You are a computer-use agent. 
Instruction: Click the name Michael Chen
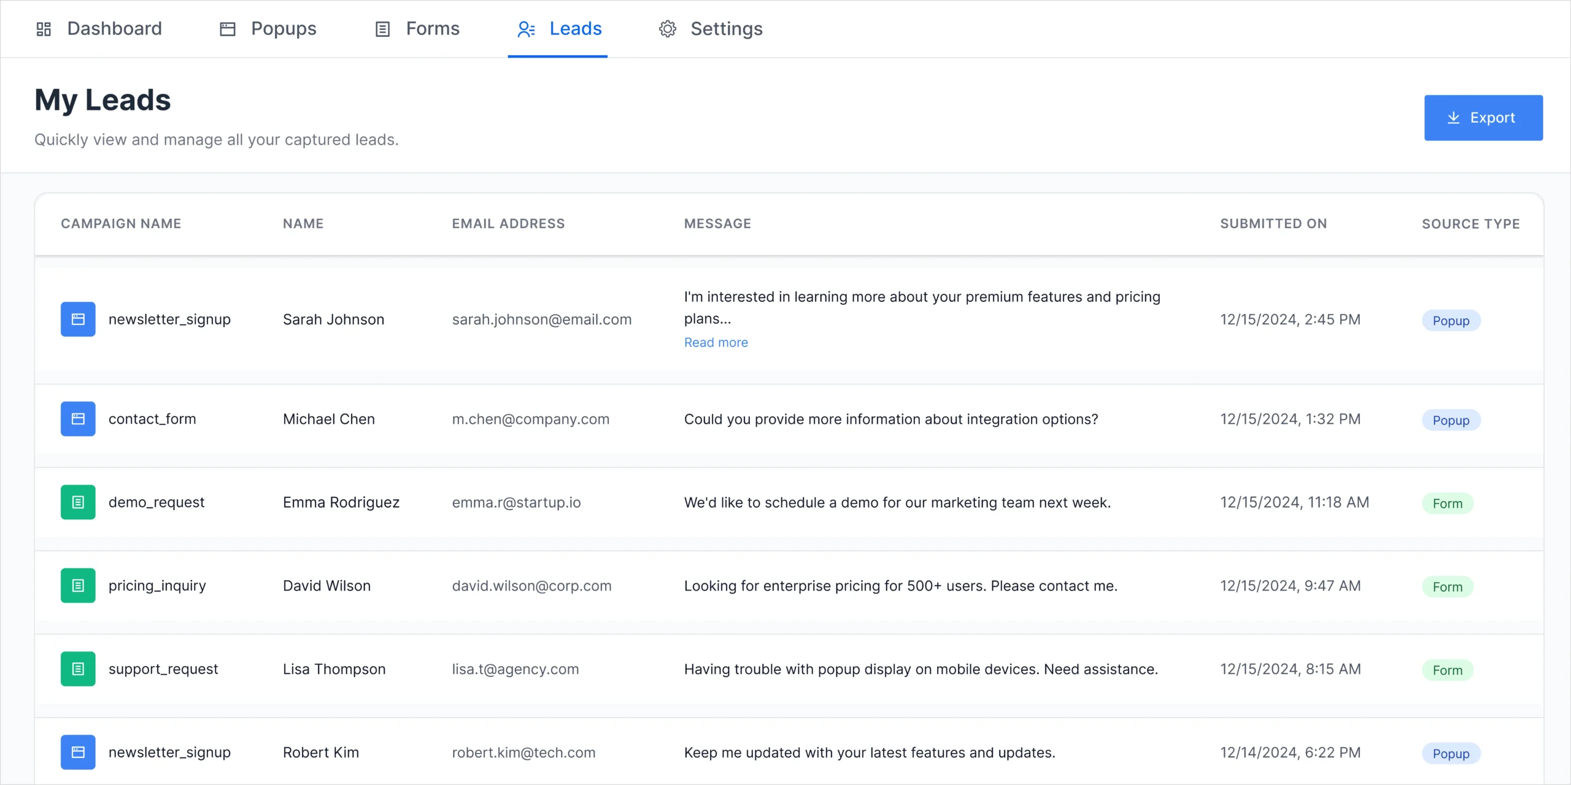pos(328,419)
